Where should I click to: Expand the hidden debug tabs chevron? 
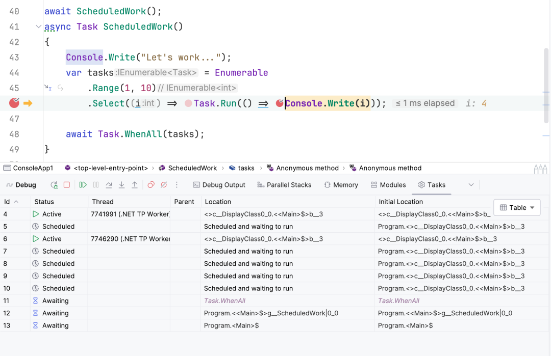[x=471, y=185]
